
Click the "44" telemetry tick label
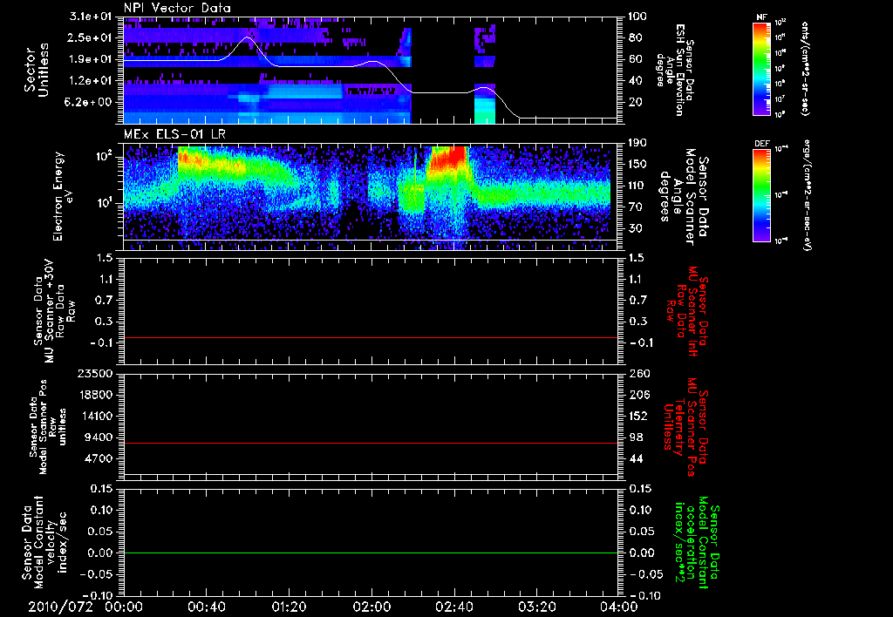[x=636, y=458]
